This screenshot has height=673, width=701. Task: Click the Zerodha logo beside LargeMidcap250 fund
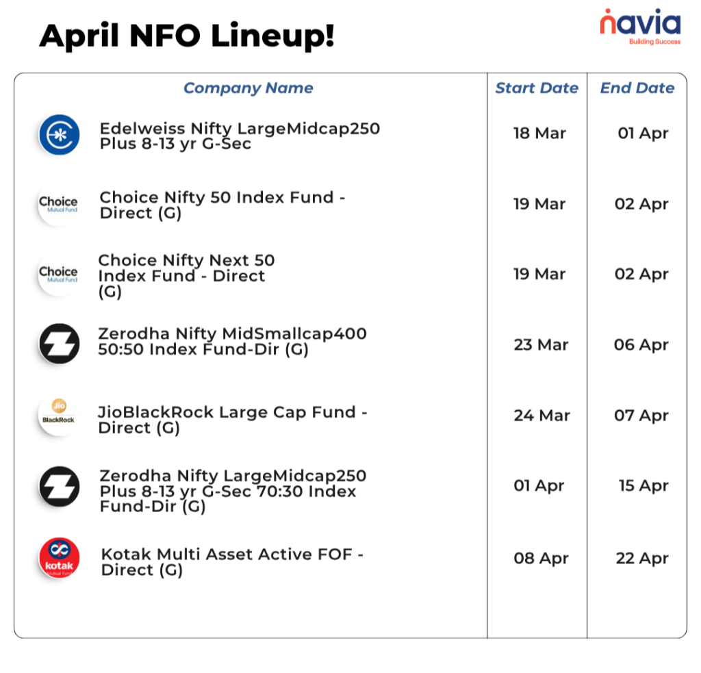click(59, 486)
